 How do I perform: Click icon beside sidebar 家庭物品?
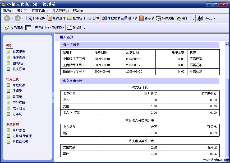pos(8,85)
